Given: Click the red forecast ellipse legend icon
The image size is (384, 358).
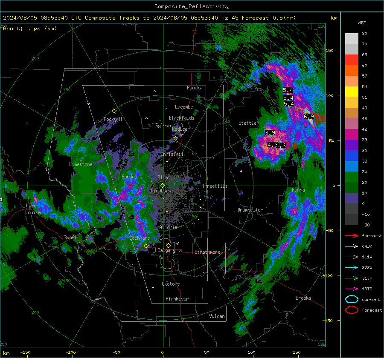Looking at the screenshot, I should click(352, 310).
